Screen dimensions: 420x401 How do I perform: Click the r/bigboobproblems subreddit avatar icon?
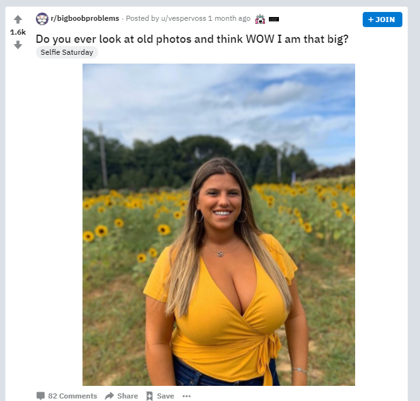(42, 19)
